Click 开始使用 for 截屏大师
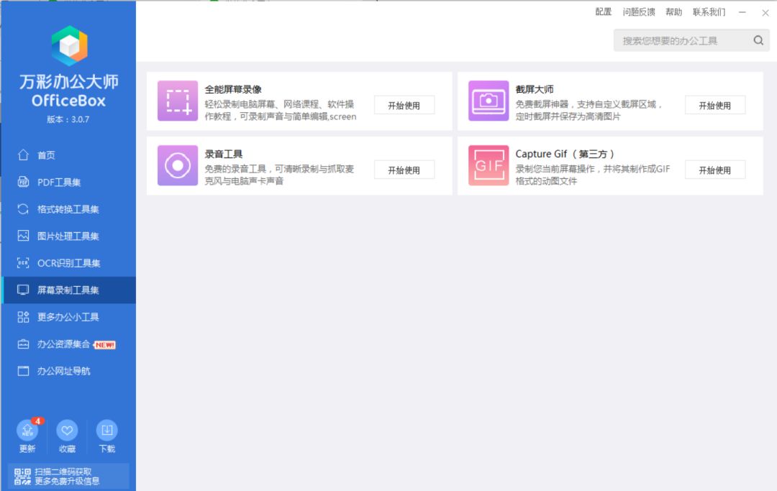This screenshot has width=777, height=491. 715,104
